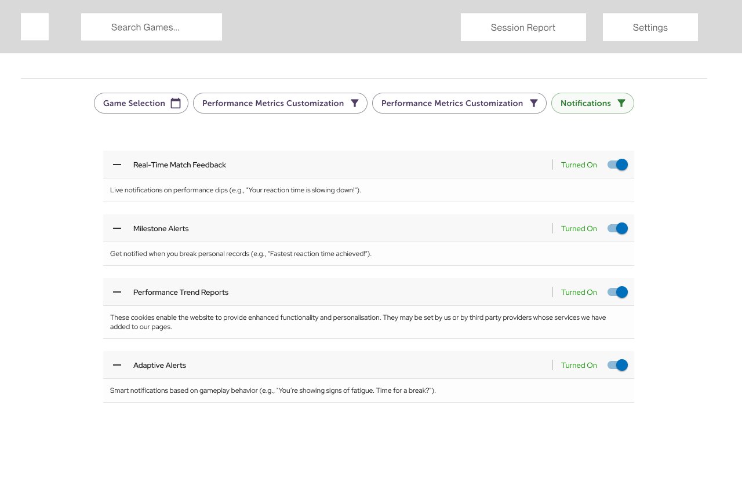Click the Performance Trend Reports heading
This screenshot has width=742, height=482.
[x=181, y=292]
